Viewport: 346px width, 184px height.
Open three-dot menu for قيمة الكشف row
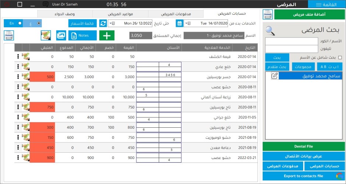tap(17, 56)
